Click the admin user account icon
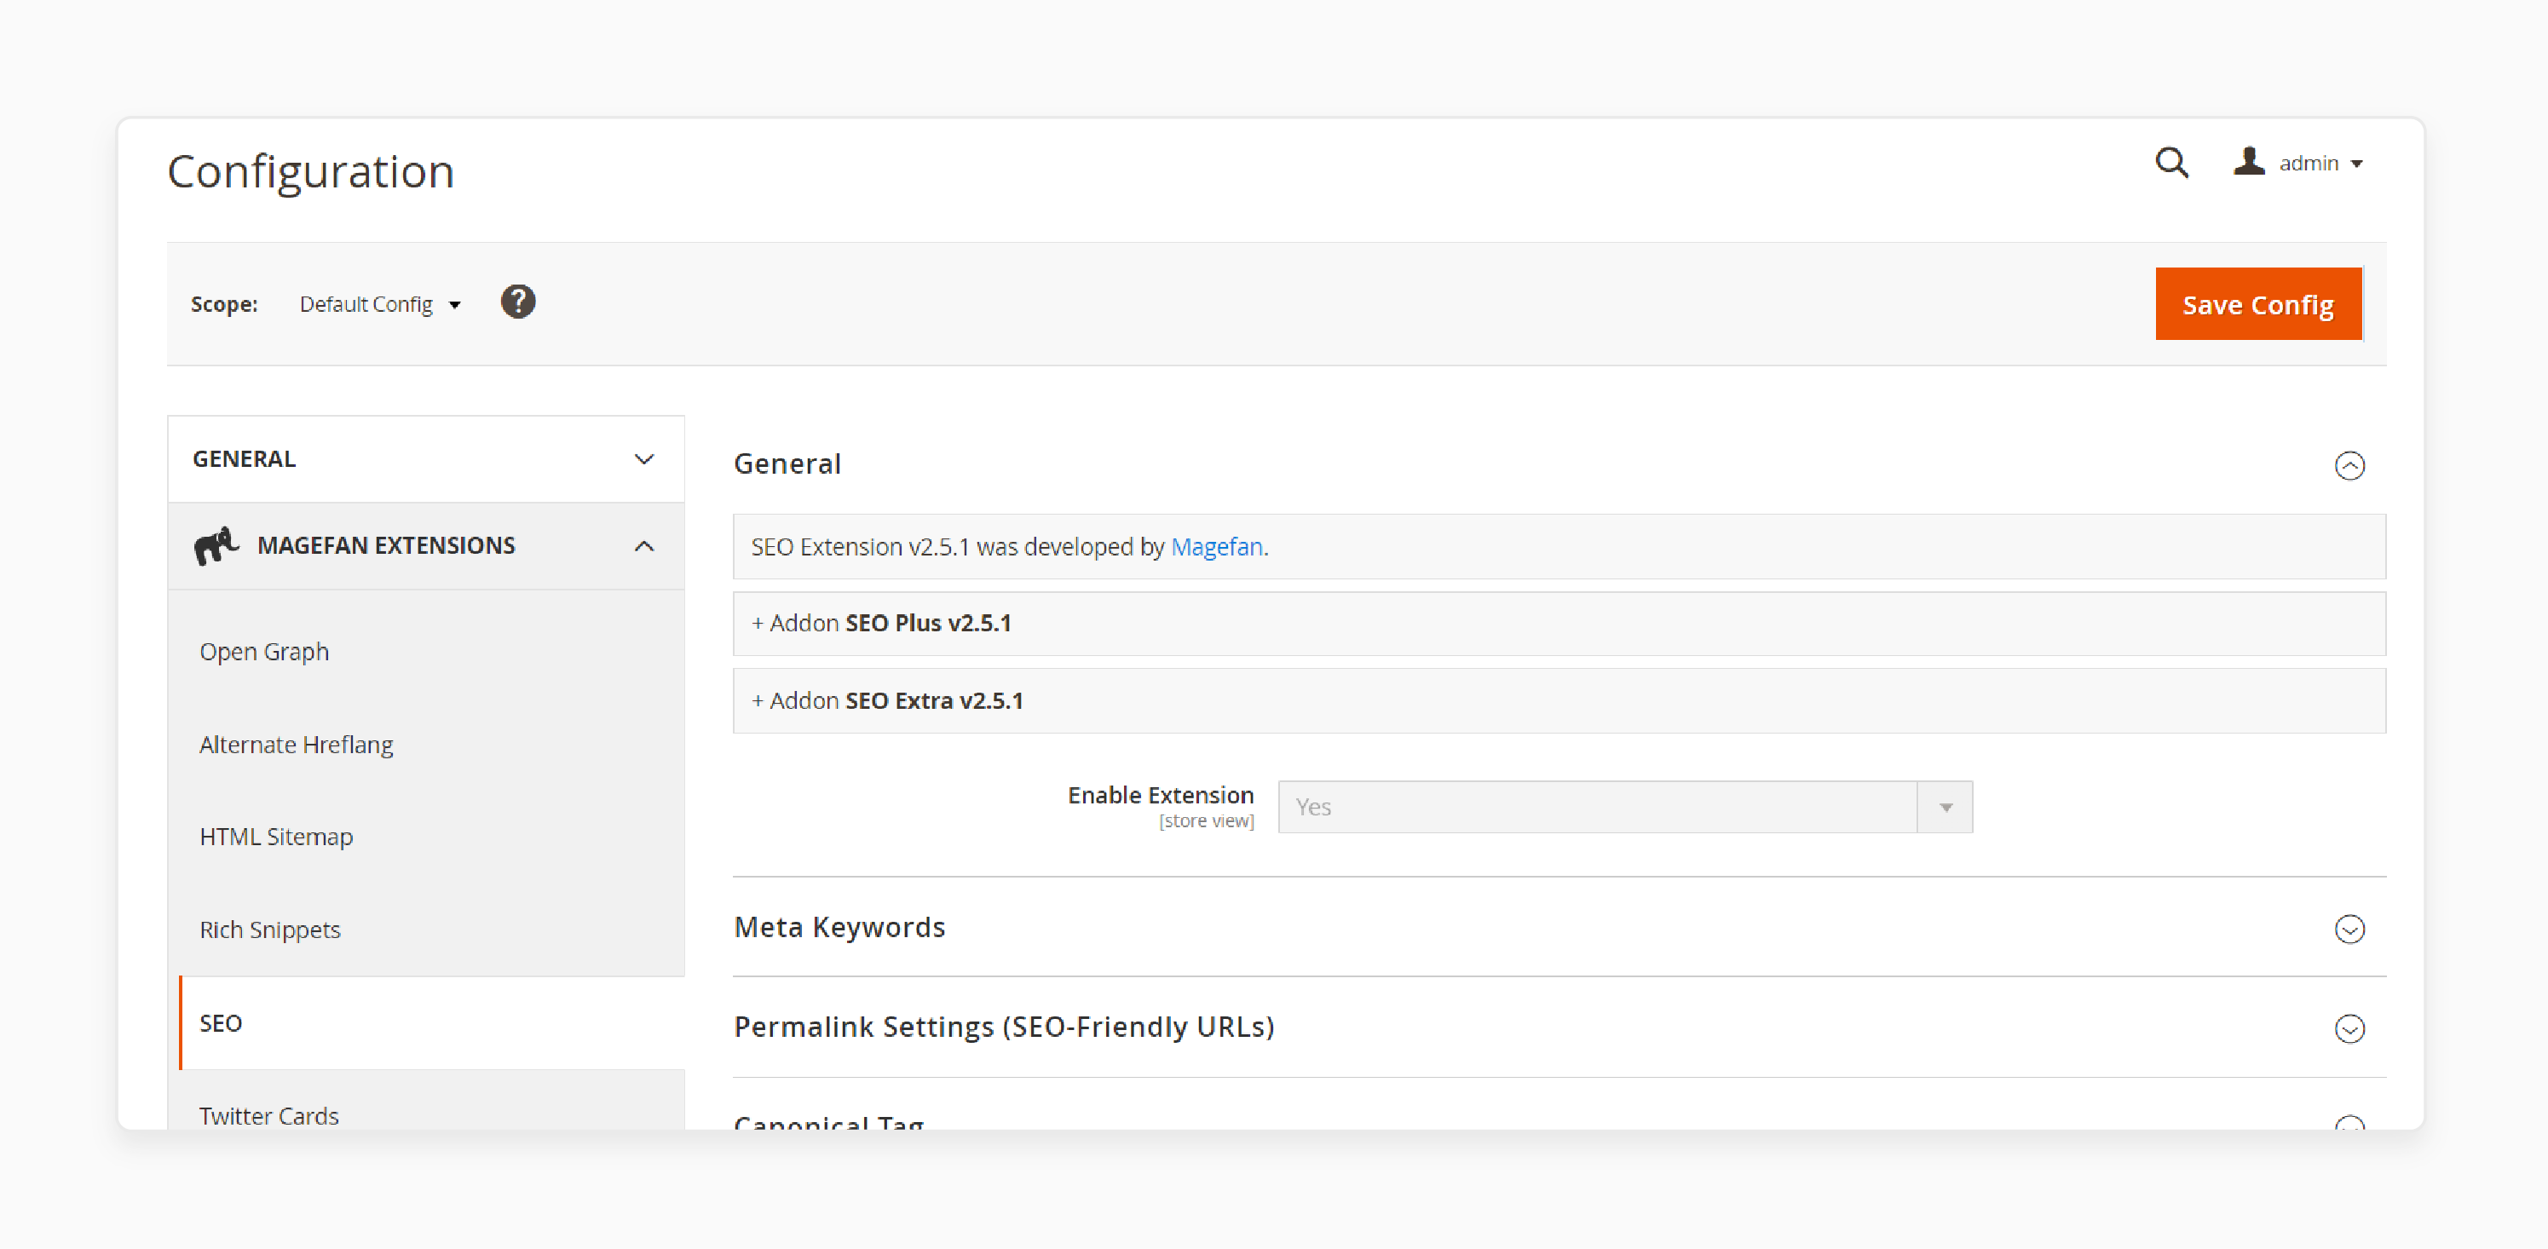 2248,161
